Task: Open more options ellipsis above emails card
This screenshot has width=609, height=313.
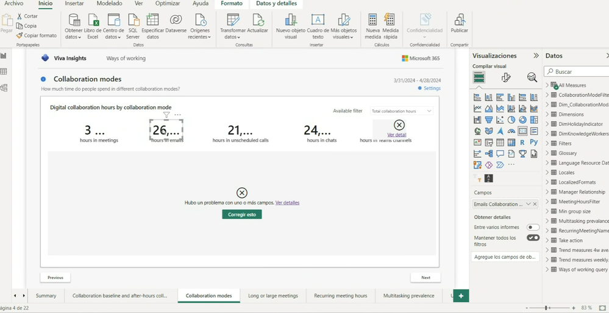Action: 178,115
